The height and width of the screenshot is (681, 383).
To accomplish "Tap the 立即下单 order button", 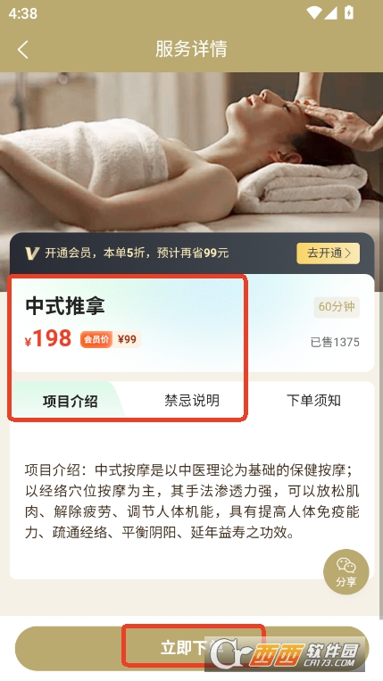I will 191,649.
